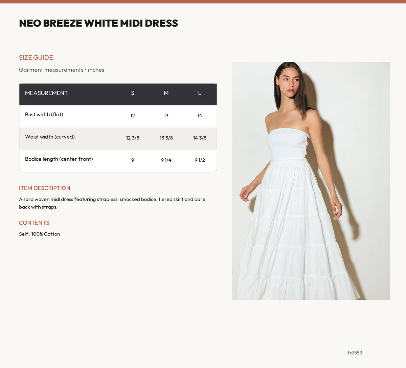The image size is (406, 368).
Task: Click the description paragraph about smocked bodice
Action: pos(112,203)
